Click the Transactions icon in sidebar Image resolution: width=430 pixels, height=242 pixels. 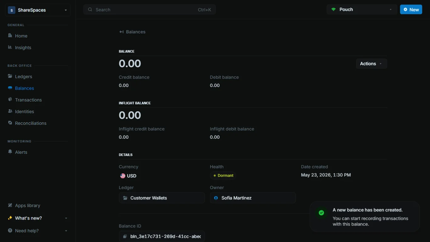(x=10, y=100)
